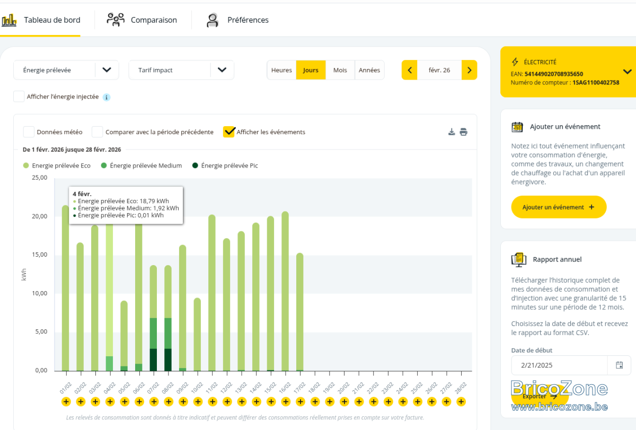Tick Afficher l'énergie injectée checkbox
Viewport: 636px width, 430px height.
19,96
